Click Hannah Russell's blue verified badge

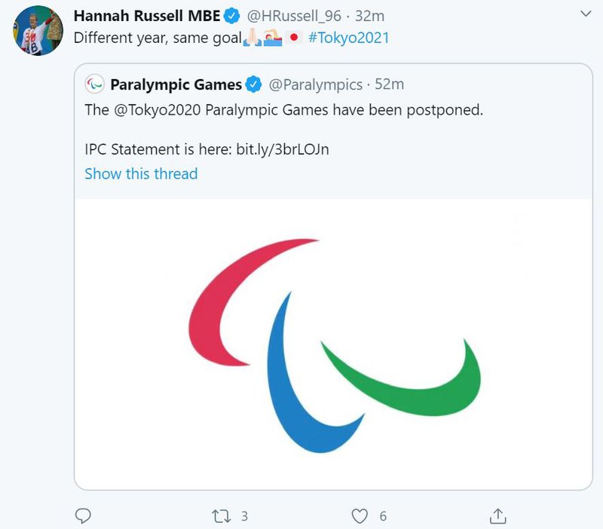(x=231, y=16)
